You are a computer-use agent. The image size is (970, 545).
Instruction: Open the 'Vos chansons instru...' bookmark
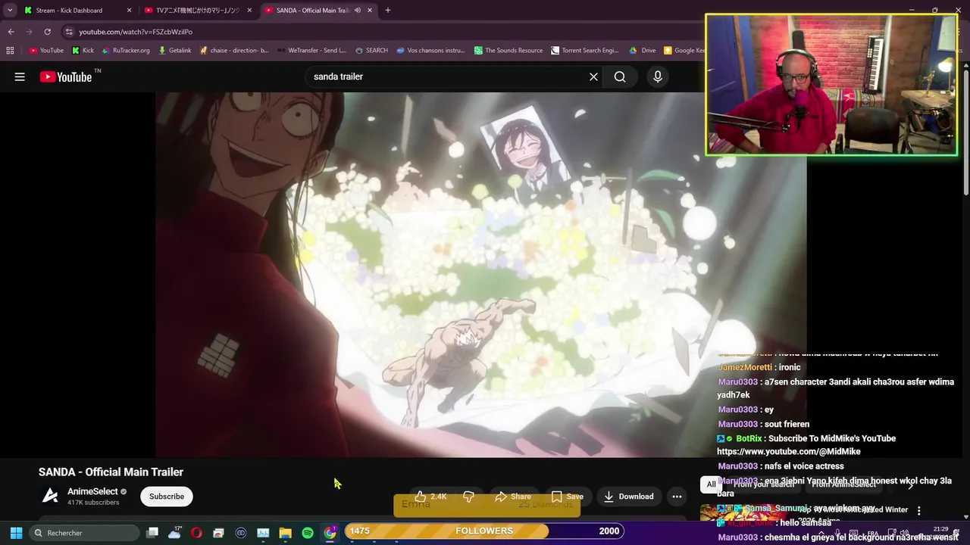click(430, 51)
